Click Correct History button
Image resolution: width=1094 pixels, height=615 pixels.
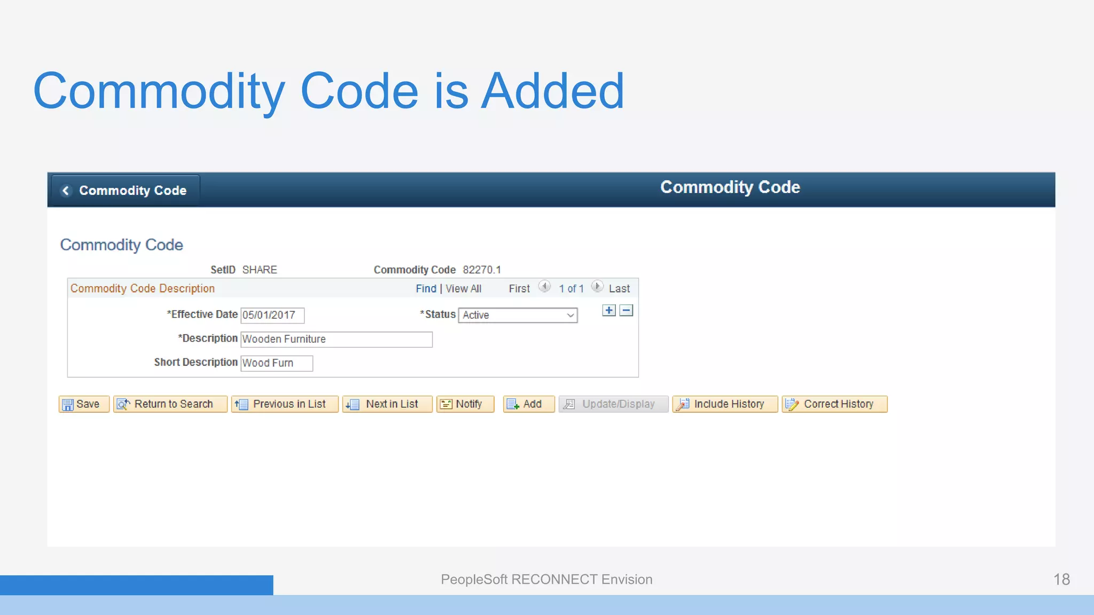coord(834,404)
